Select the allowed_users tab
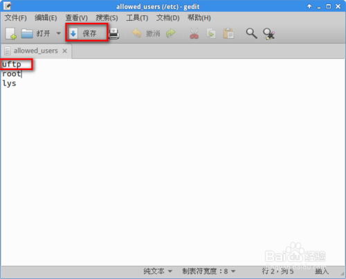346x279 pixels. 36,51
